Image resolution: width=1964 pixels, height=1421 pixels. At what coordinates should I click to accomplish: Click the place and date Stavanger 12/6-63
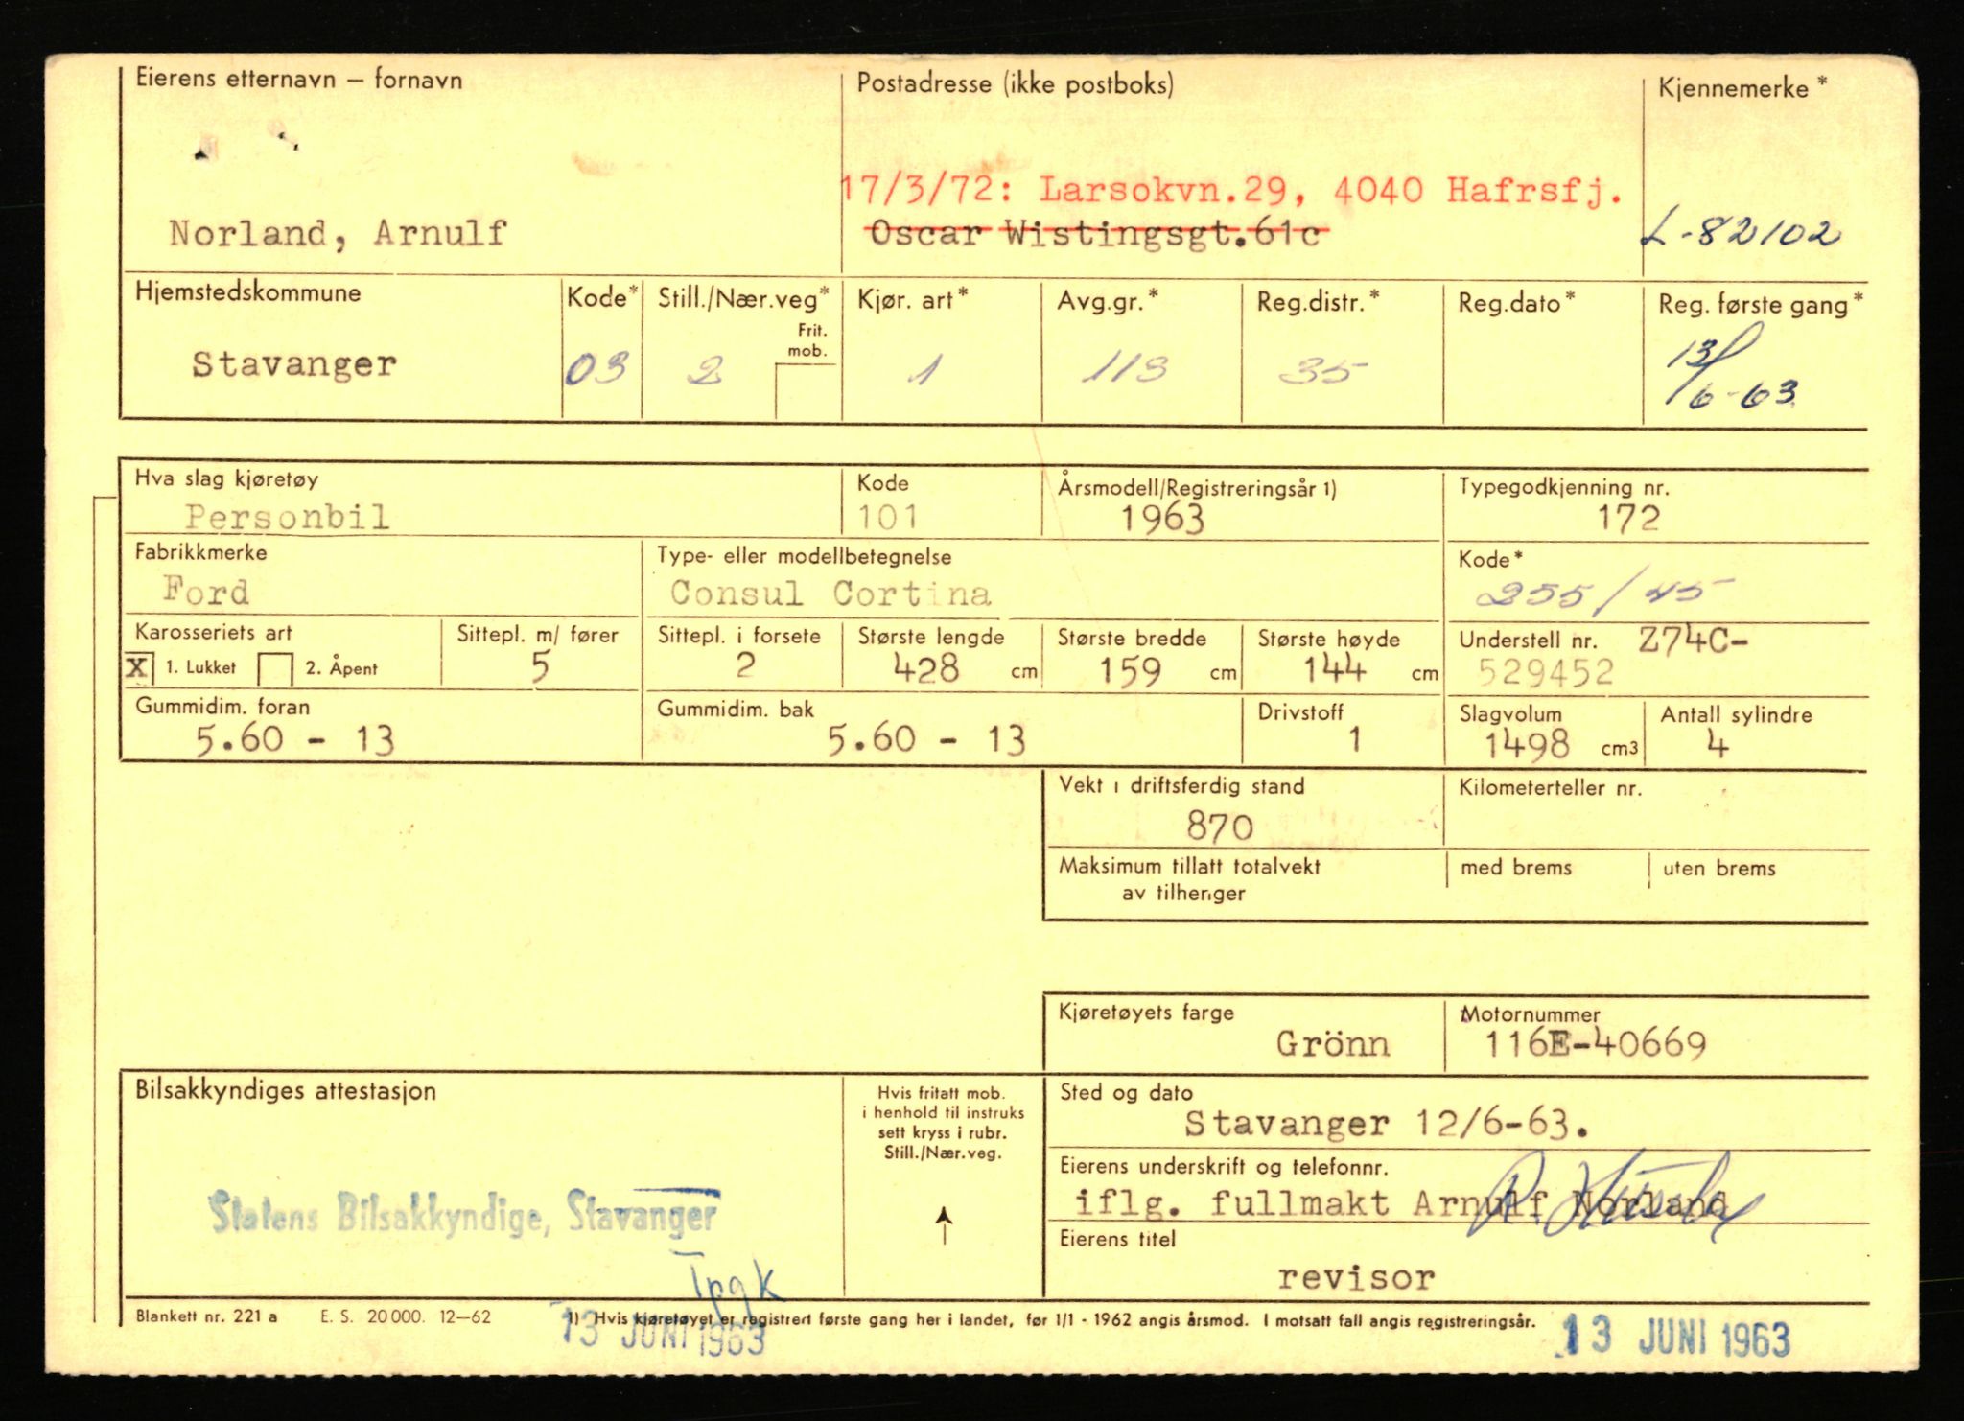click(1387, 1124)
